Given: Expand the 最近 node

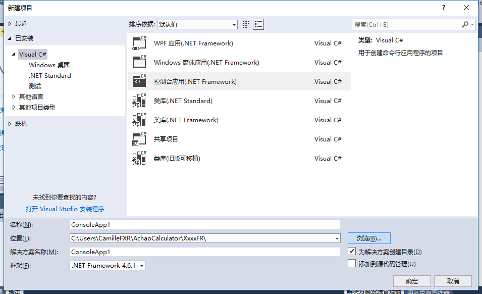Looking at the screenshot, I should (10, 24).
